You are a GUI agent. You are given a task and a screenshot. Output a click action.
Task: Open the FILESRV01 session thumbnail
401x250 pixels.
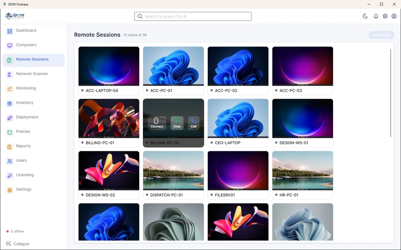tap(238, 171)
